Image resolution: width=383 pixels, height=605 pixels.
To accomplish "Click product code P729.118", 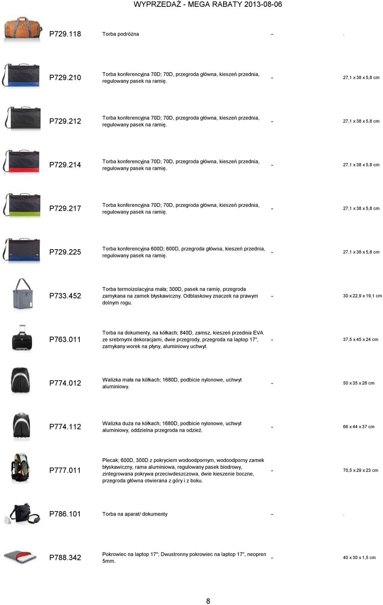I will (65, 34).
